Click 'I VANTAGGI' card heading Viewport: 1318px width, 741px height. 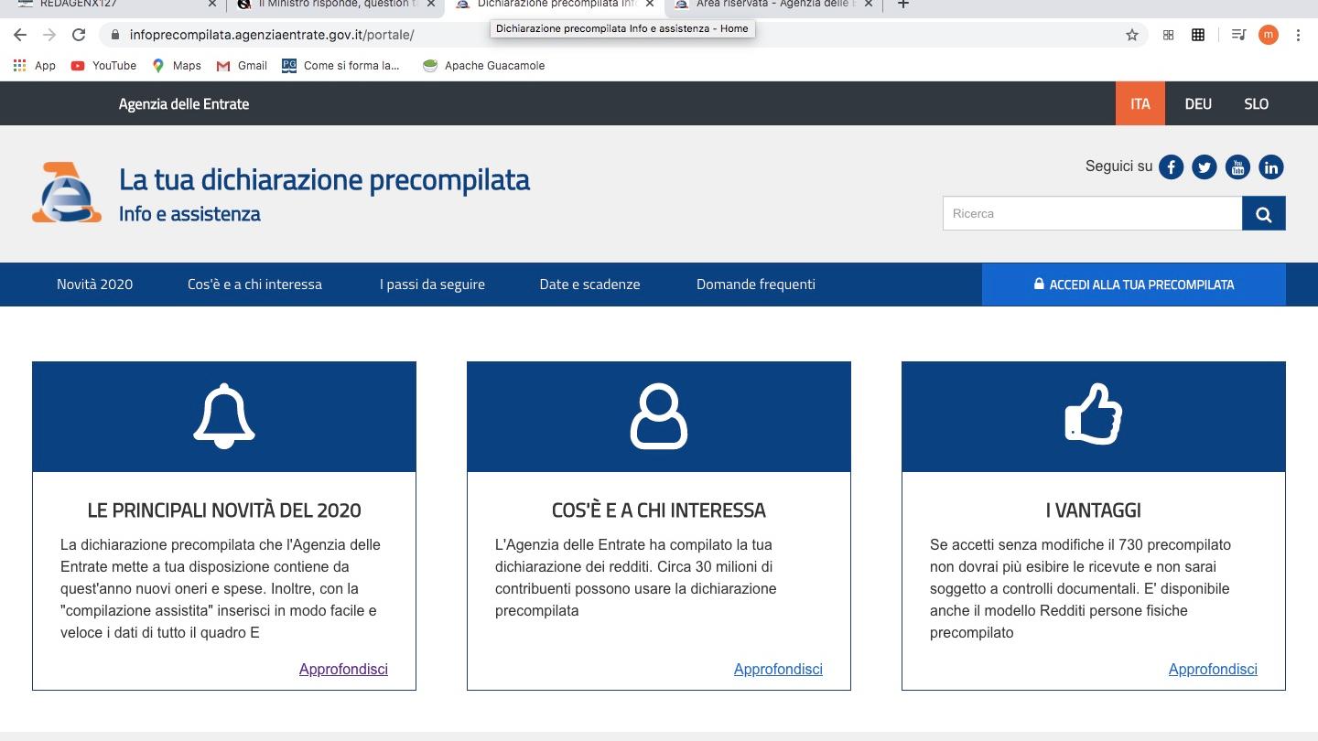click(x=1094, y=510)
